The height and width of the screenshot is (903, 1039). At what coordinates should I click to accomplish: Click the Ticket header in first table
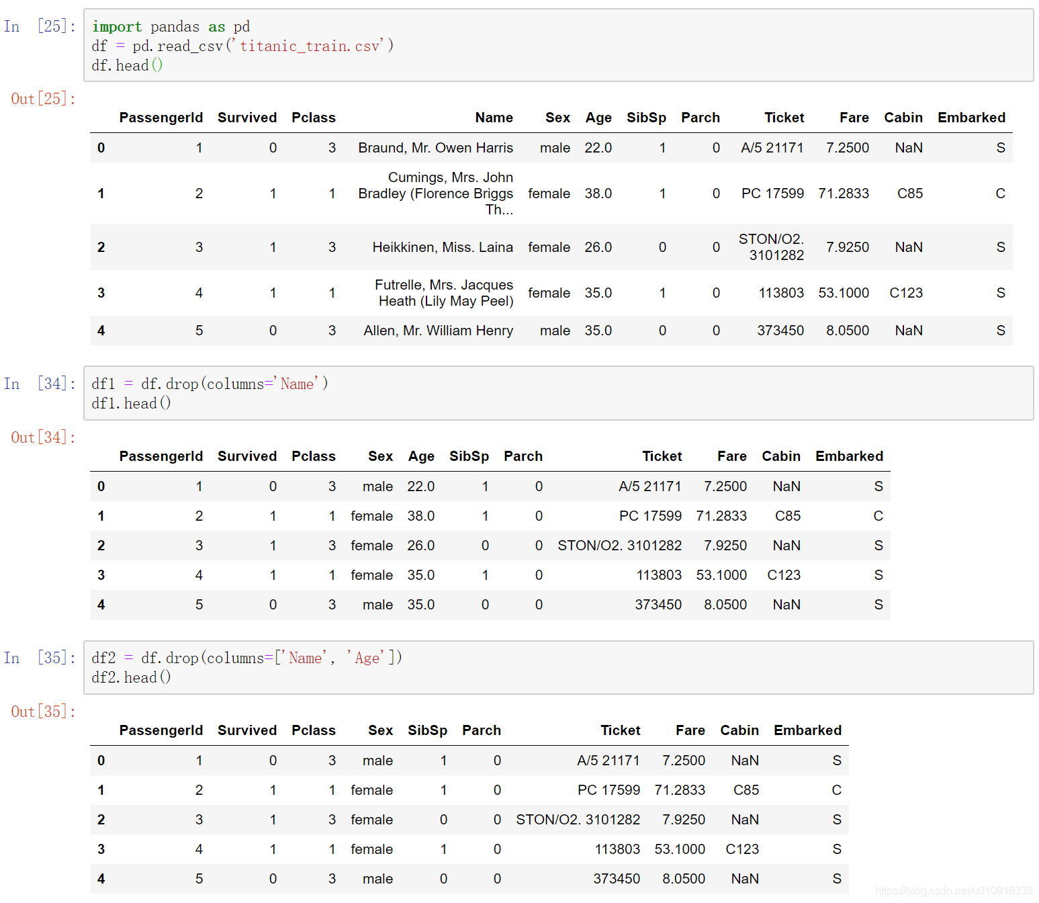784,118
